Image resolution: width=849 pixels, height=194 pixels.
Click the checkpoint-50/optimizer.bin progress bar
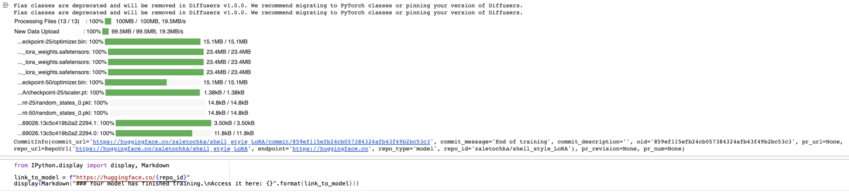tap(153, 83)
